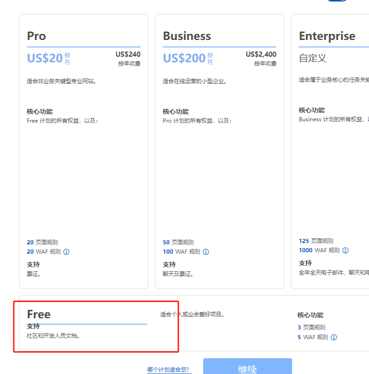Select the Pro plan card
This screenshot has height=374, width=369.
click(83, 150)
